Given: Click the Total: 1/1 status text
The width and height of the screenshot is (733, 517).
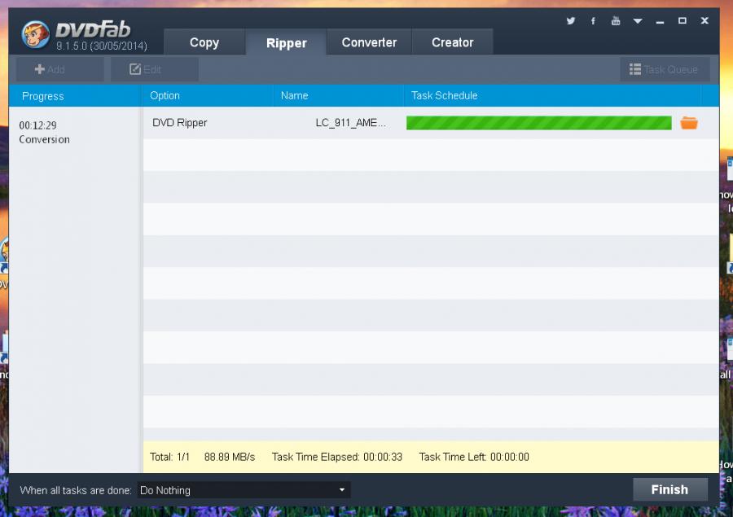Looking at the screenshot, I should [x=169, y=457].
